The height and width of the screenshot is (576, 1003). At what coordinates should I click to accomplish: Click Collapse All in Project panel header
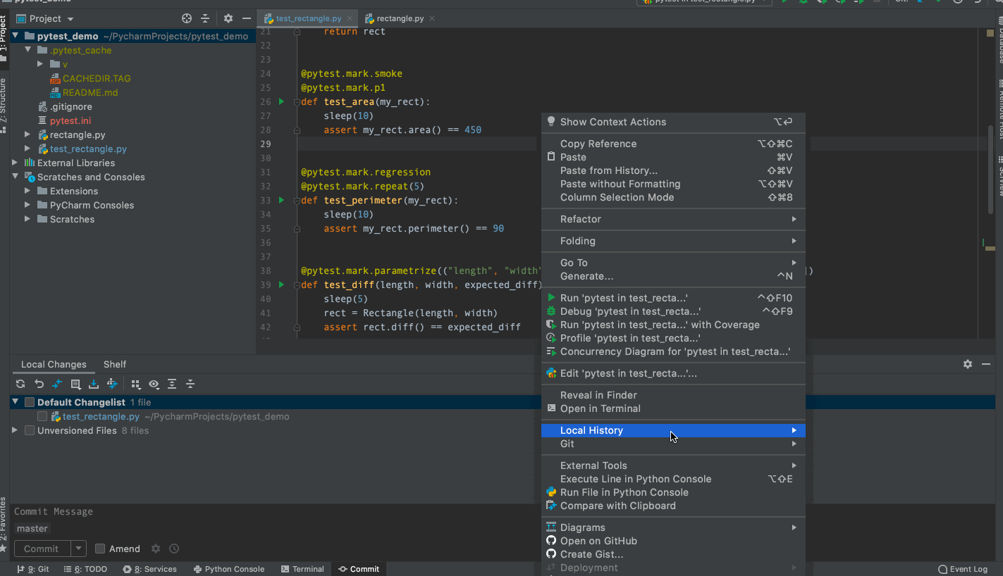click(x=205, y=18)
